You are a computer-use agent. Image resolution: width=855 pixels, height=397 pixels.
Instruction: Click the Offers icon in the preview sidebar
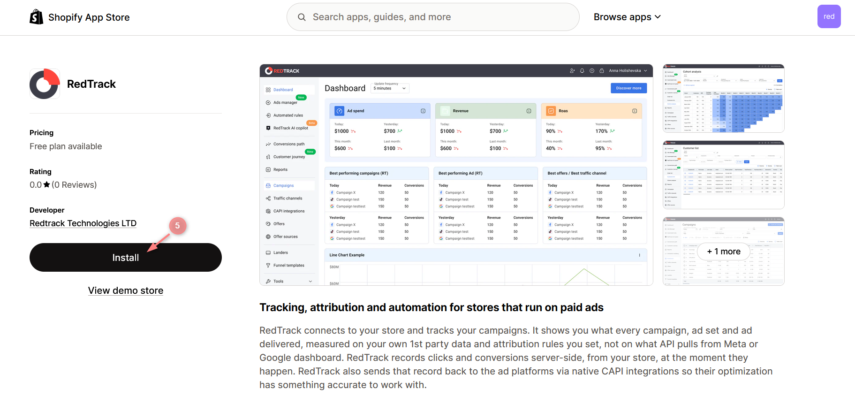point(268,224)
